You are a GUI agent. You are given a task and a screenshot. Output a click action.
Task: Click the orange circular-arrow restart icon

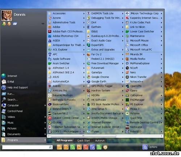click(x=79, y=147)
